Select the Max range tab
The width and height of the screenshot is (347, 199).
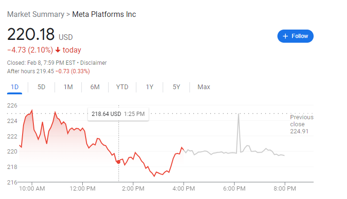pos(204,87)
